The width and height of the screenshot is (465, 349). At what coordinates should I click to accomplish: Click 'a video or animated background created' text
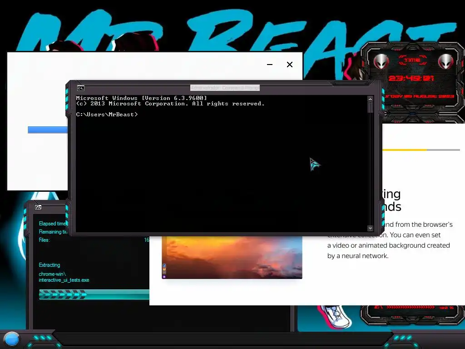[x=389, y=245]
